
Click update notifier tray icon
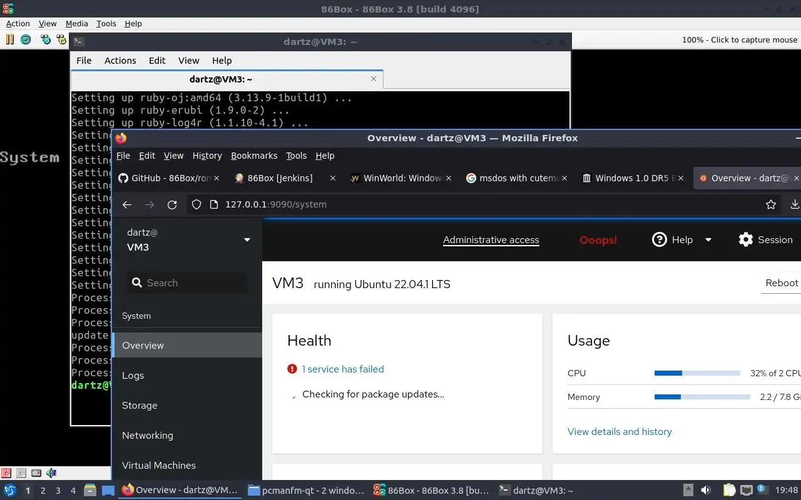tap(762, 490)
